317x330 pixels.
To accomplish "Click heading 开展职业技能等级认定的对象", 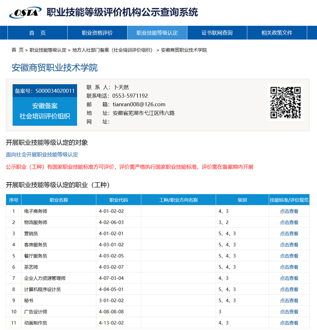I will pos(47,143).
